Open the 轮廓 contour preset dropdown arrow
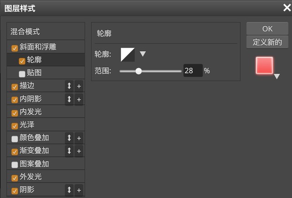 142,54
